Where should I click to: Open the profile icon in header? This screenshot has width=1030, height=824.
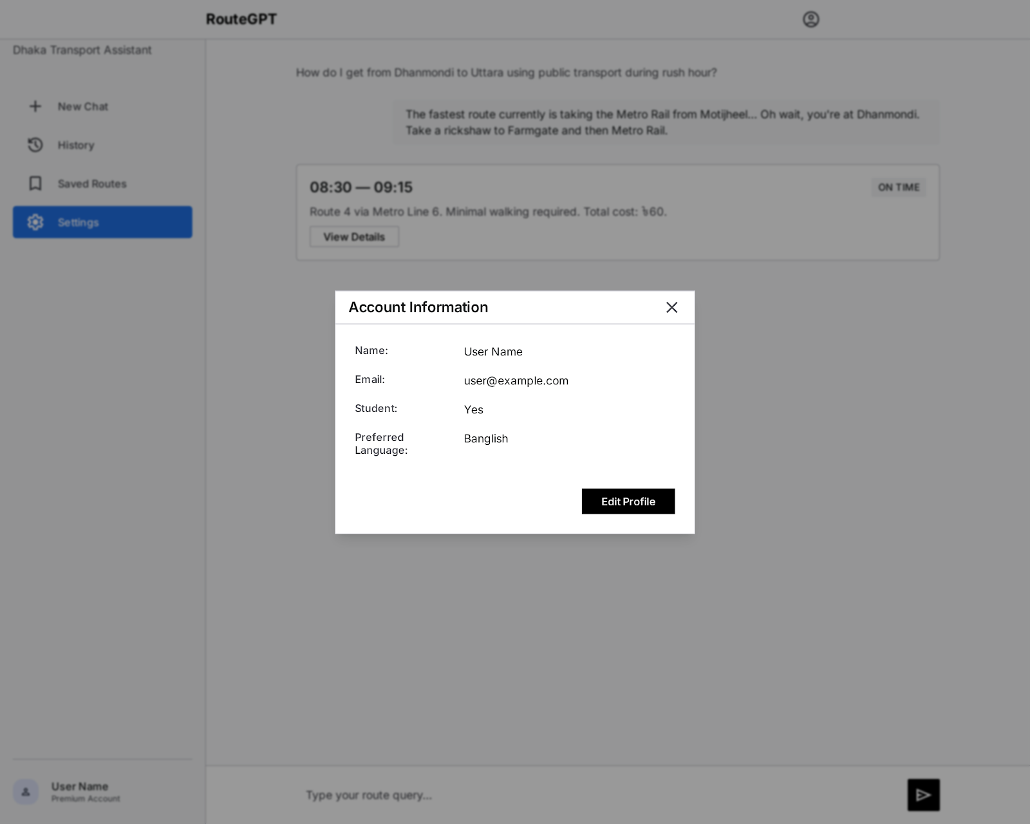pos(810,19)
